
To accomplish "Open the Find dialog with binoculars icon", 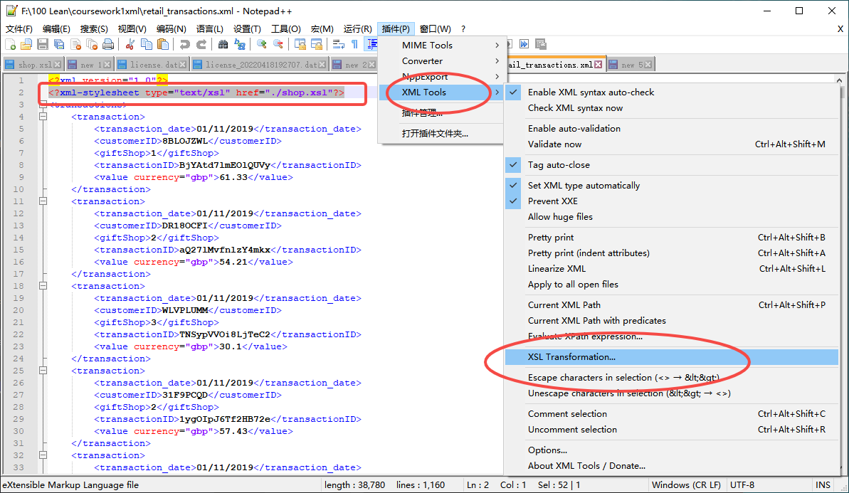I will click(223, 44).
